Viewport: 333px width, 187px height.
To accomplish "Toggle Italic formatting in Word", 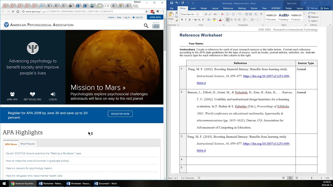I will [x=186, y=20].
